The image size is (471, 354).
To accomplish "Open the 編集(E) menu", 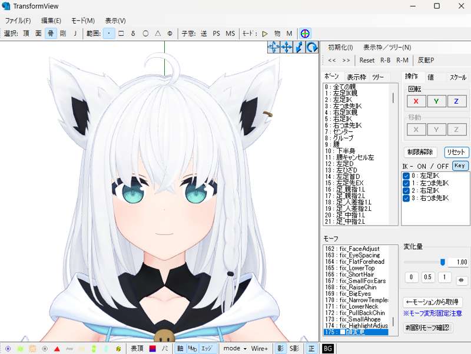I will click(51, 21).
